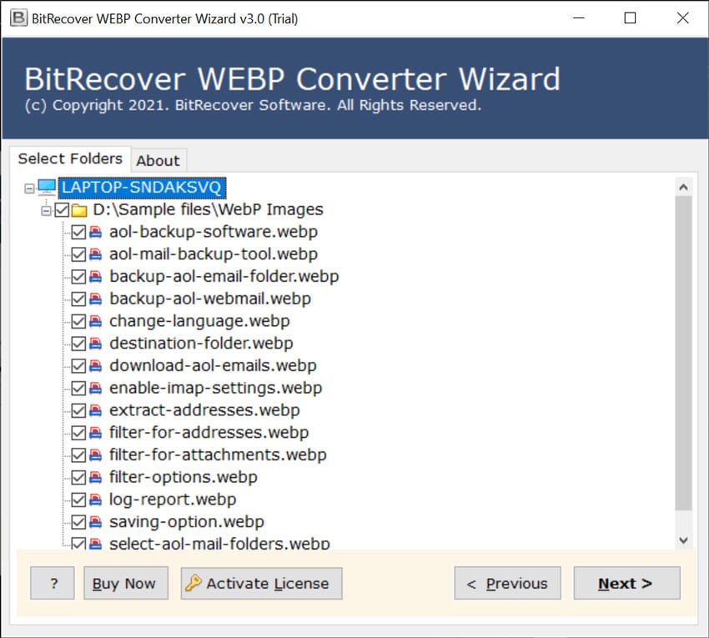Click the file icon of change-language.webp
The height and width of the screenshot is (638, 709).
tap(96, 321)
